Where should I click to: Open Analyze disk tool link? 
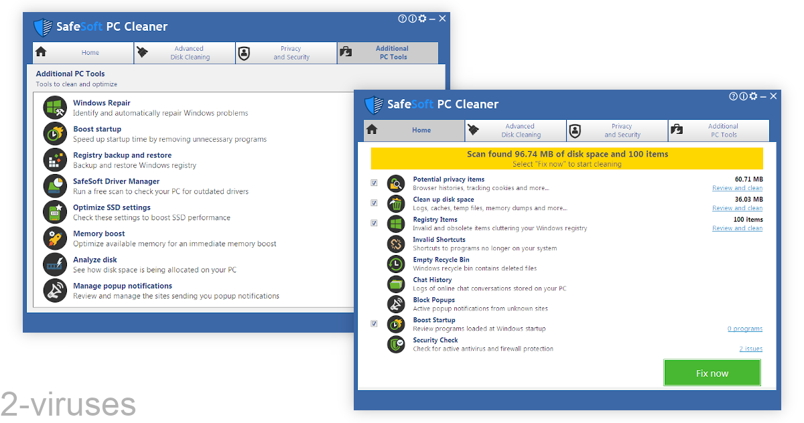(95, 260)
